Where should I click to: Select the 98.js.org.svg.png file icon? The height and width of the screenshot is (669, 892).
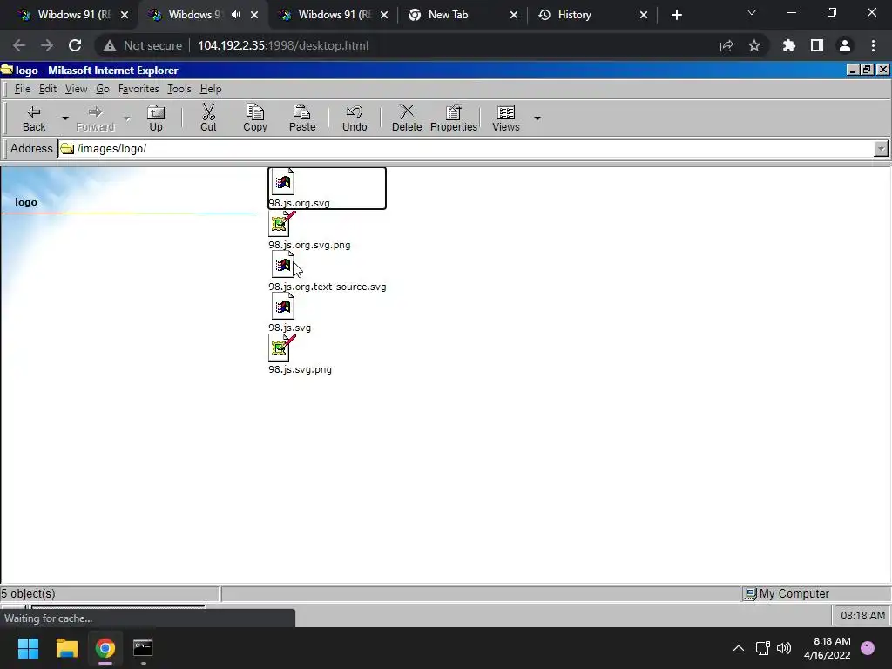click(282, 224)
